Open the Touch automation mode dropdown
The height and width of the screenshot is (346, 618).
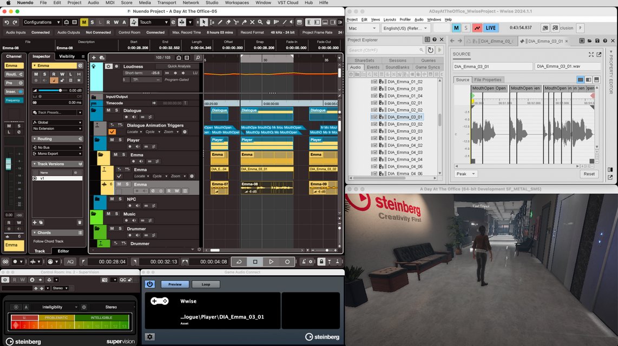[x=154, y=22]
